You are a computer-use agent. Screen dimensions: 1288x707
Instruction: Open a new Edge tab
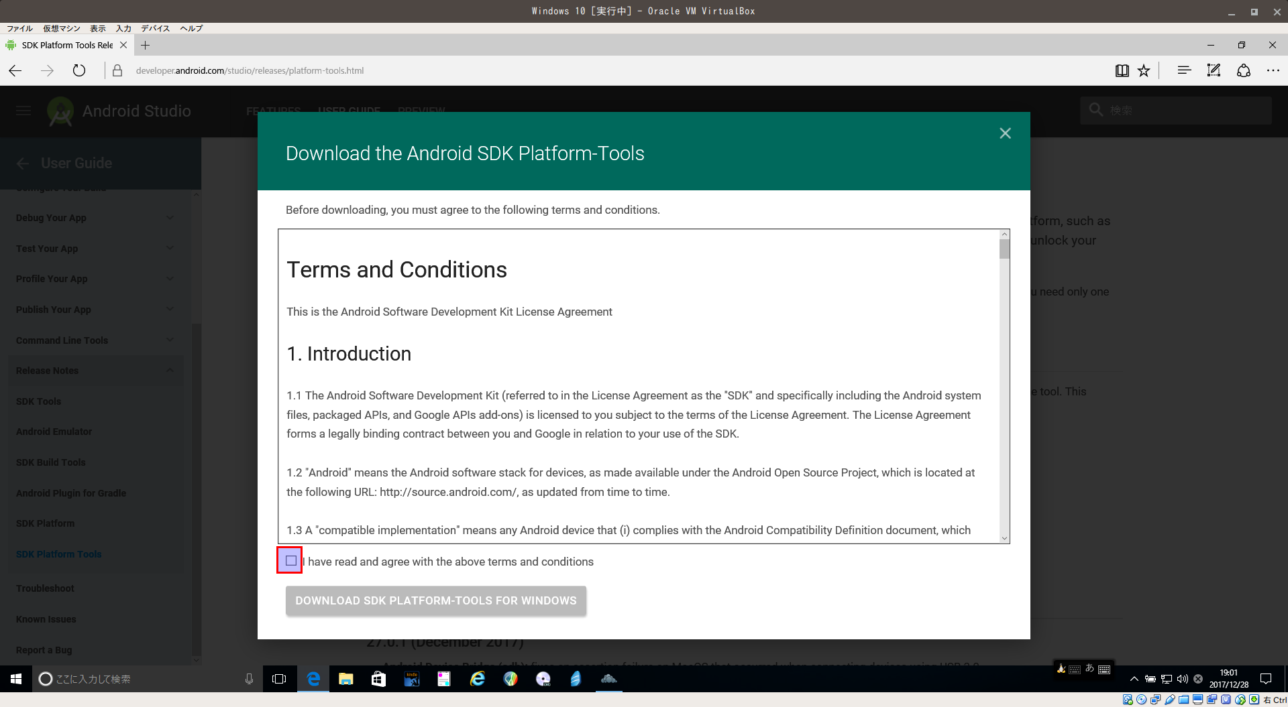(146, 45)
